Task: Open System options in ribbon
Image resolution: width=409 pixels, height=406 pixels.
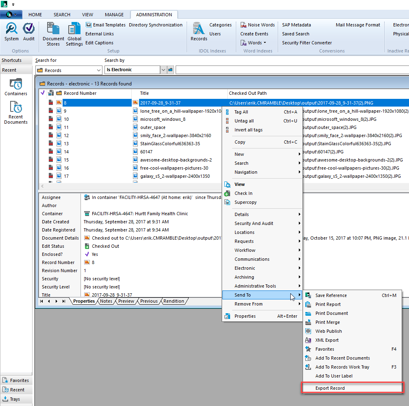Action: tap(11, 32)
